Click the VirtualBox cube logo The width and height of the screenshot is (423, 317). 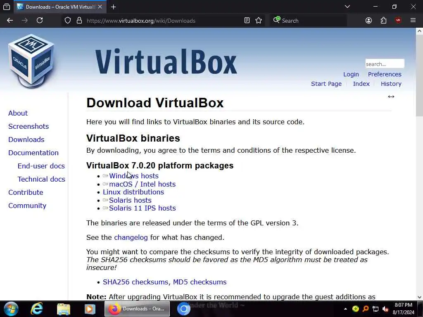(31, 61)
